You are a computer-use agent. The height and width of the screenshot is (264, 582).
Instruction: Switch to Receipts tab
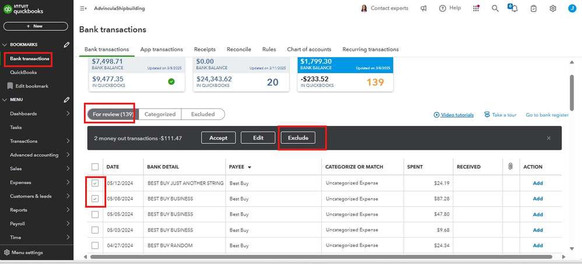205,50
